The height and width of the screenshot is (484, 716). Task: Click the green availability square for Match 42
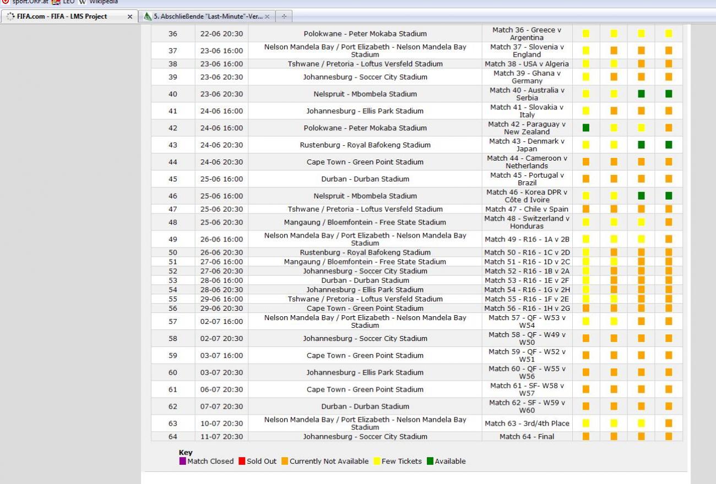pyautogui.click(x=586, y=128)
